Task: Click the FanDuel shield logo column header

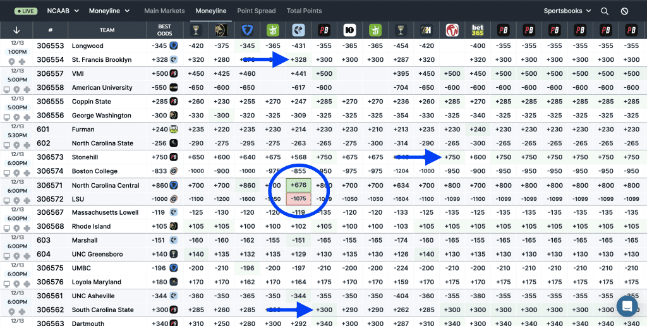Action: tap(247, 30)
